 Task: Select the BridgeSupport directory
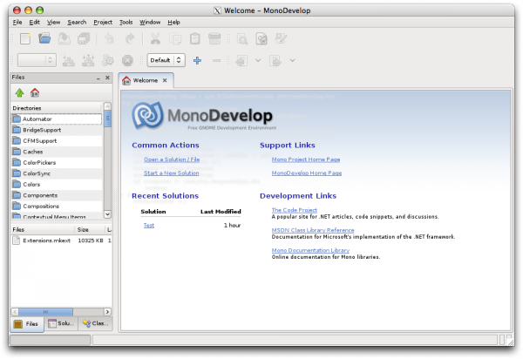pyautogui.click(x=57, y=130)
